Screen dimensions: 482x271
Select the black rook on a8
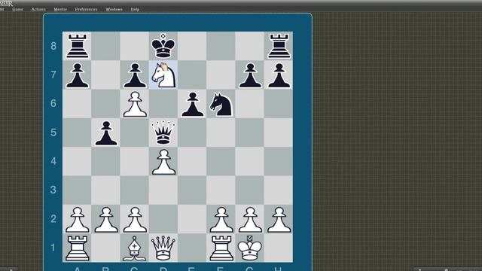point(77,46)
